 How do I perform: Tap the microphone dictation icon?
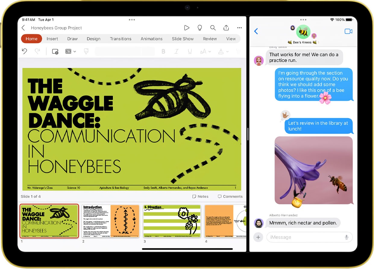pos(347,237)
